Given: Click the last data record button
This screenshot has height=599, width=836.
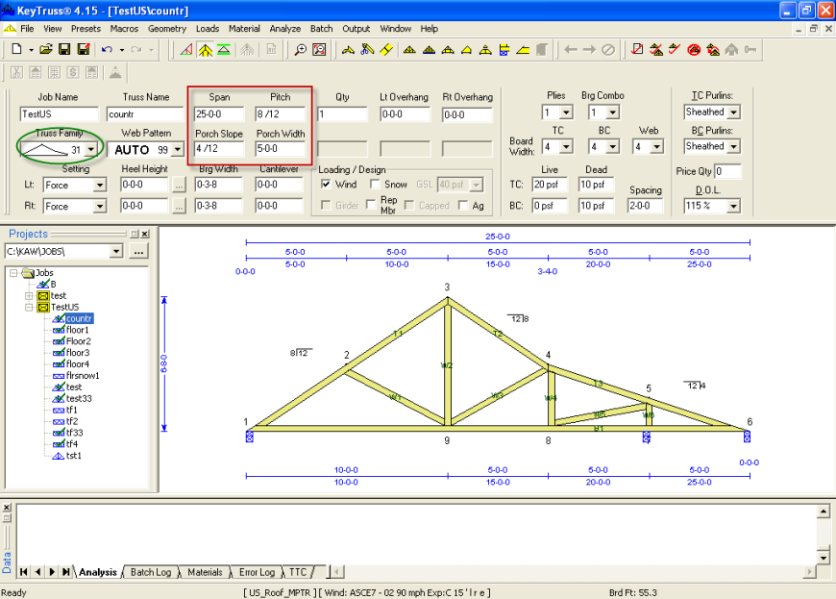Looking at the screenshot, I should point(65,572).
